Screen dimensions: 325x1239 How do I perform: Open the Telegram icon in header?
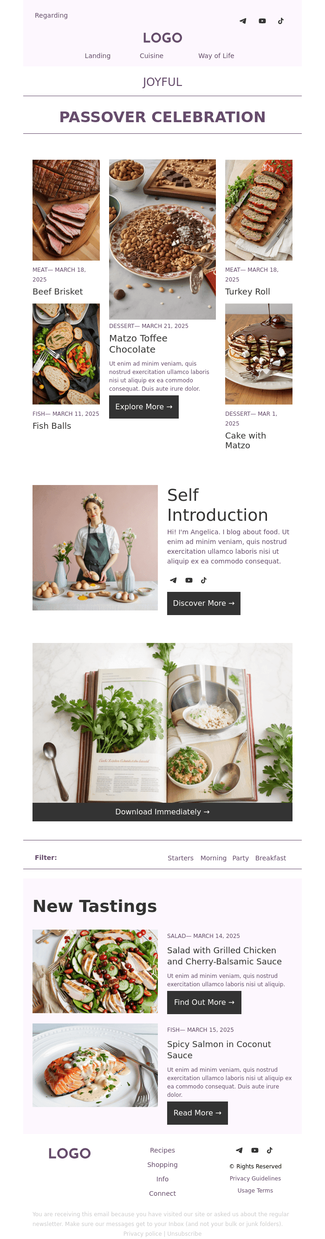[243, 21]
